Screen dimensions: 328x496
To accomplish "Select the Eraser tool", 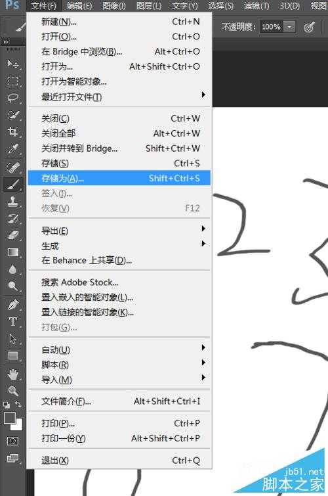I will (x=12, y=235).
